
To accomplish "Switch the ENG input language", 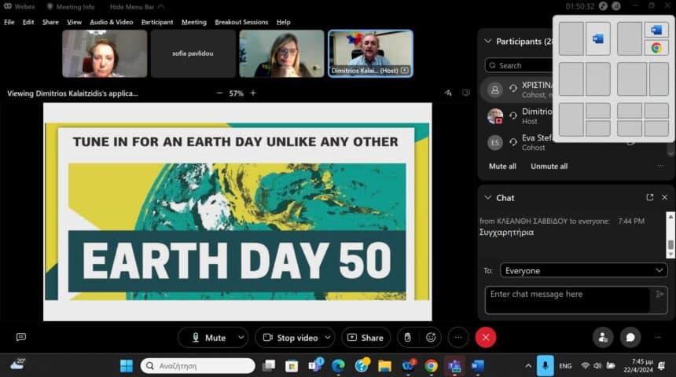I will (565, 366).
